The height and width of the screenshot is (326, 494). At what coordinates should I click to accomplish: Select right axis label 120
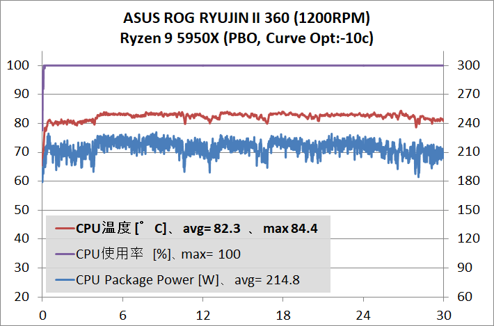click(468, 238)
